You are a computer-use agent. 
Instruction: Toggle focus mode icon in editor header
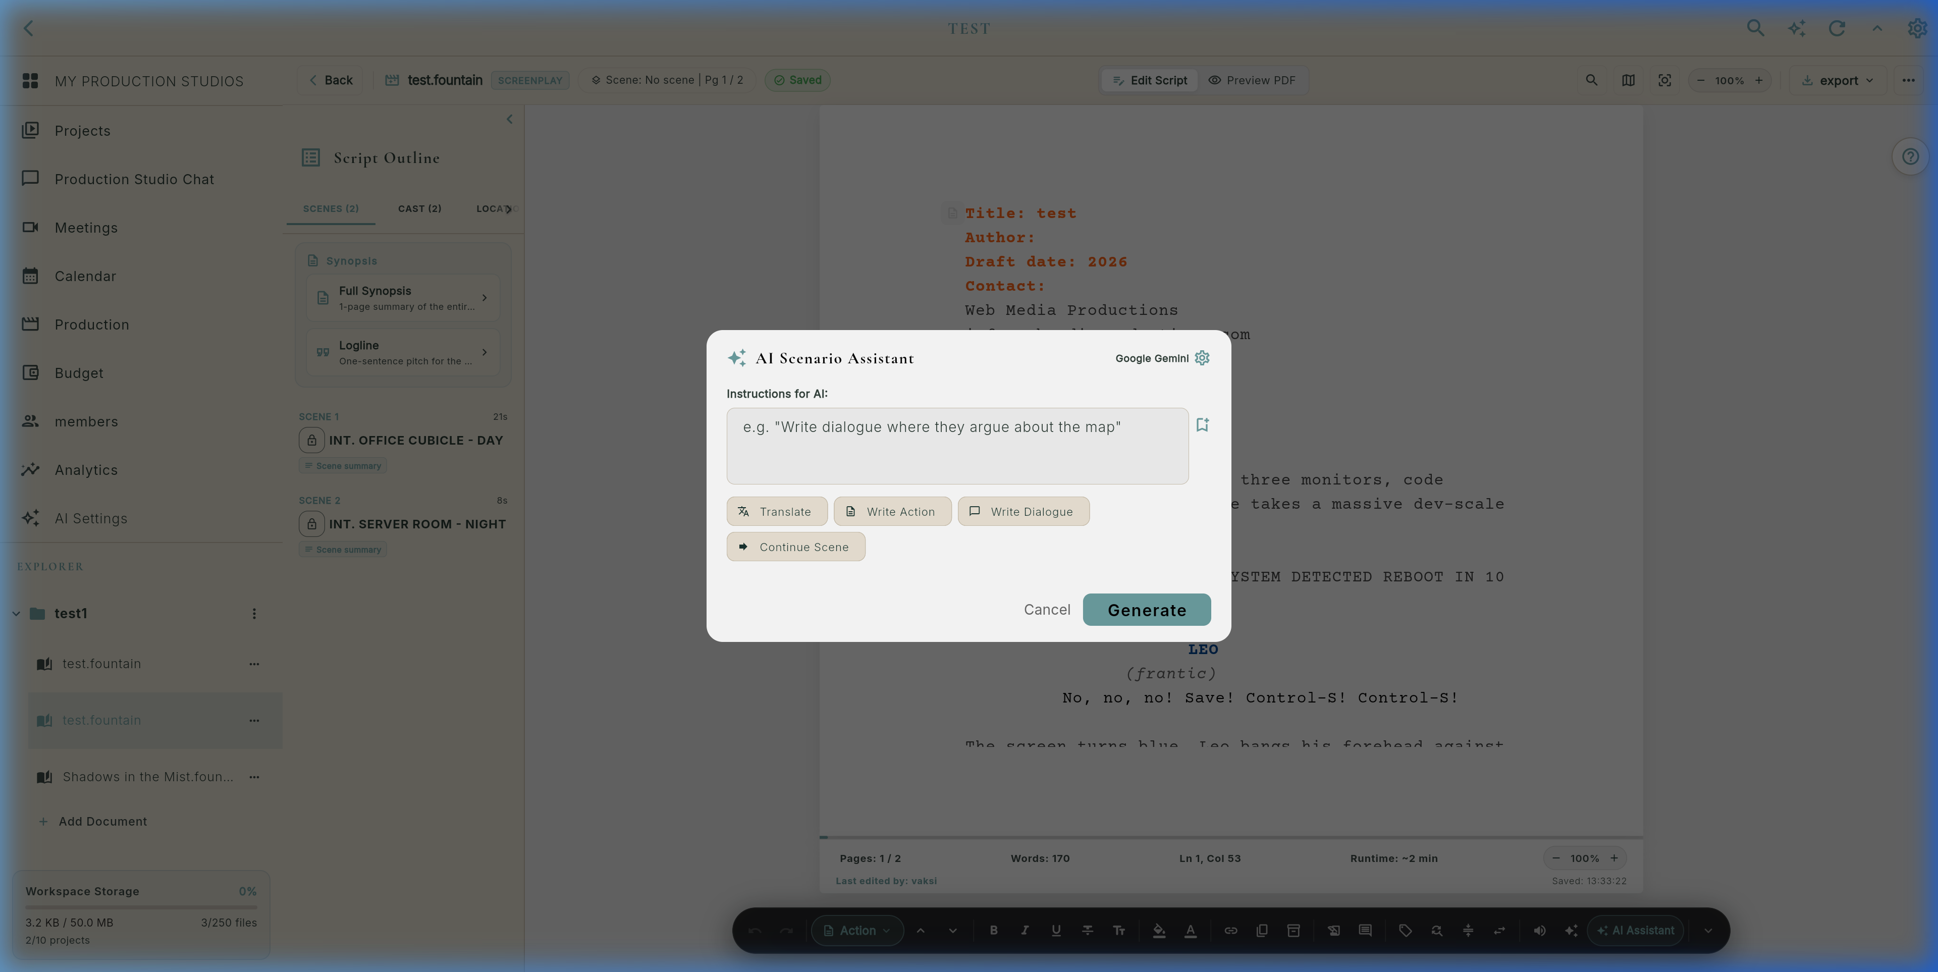pos(1664,81)
